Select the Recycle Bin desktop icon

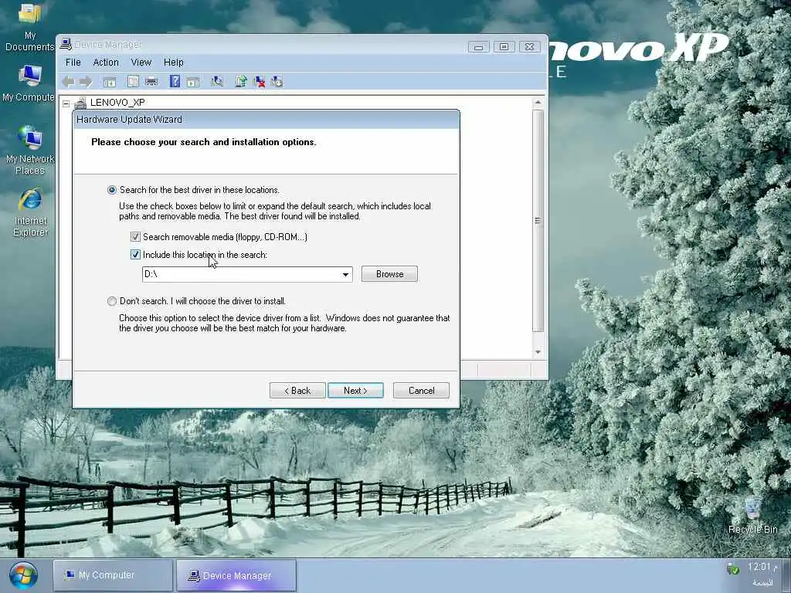coord(752,515)
